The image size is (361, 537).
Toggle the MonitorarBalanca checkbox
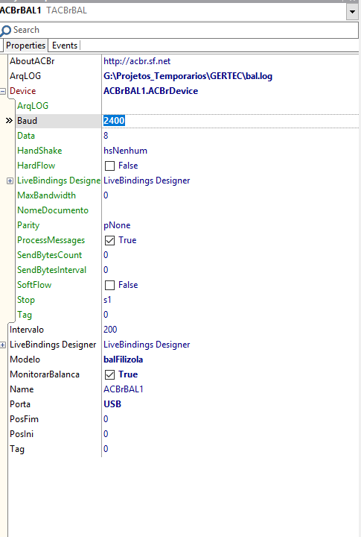click(x=109, y=374)
